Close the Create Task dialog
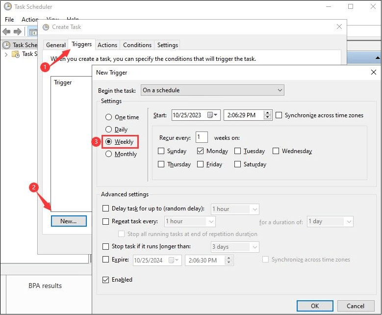 339,26
